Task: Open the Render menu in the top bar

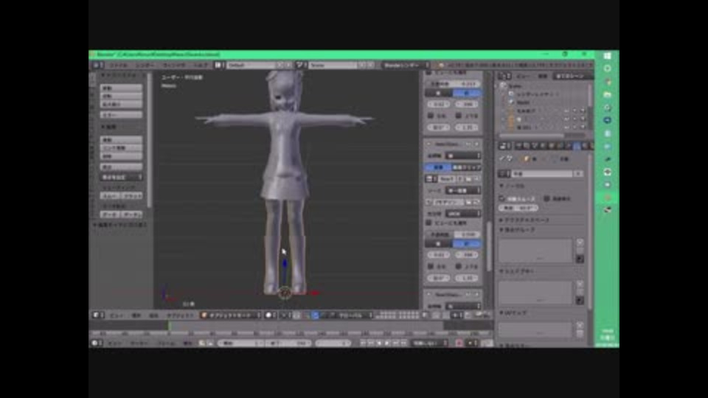Action: click(145, 66)
